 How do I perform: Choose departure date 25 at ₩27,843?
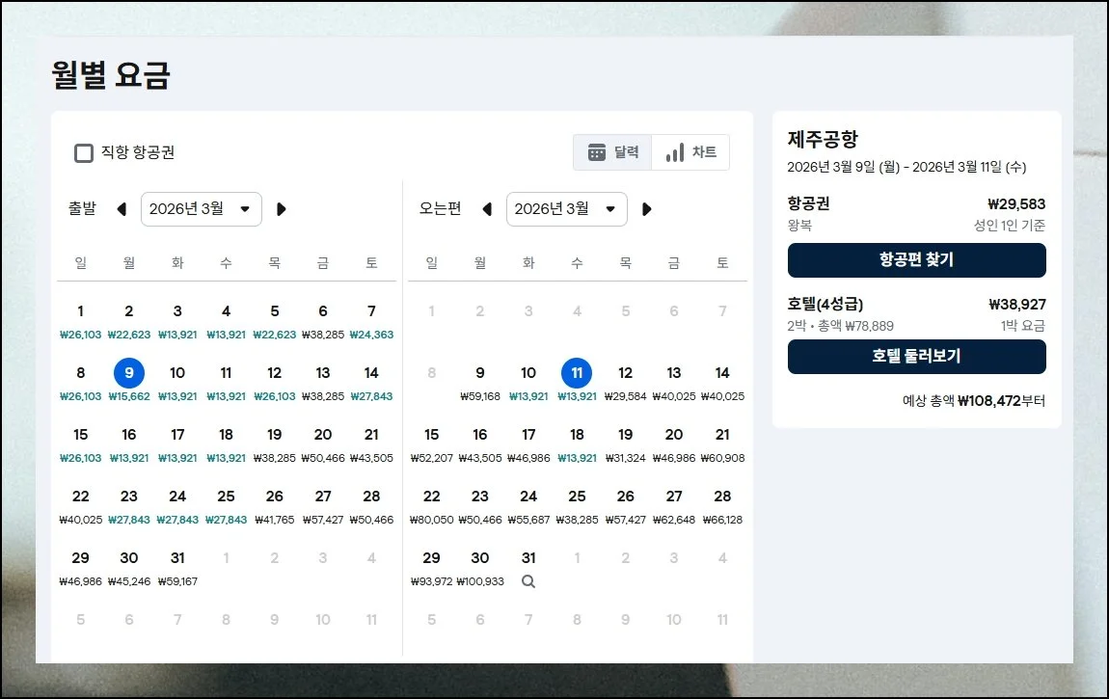pyautogui.click(x=226, y=503)
